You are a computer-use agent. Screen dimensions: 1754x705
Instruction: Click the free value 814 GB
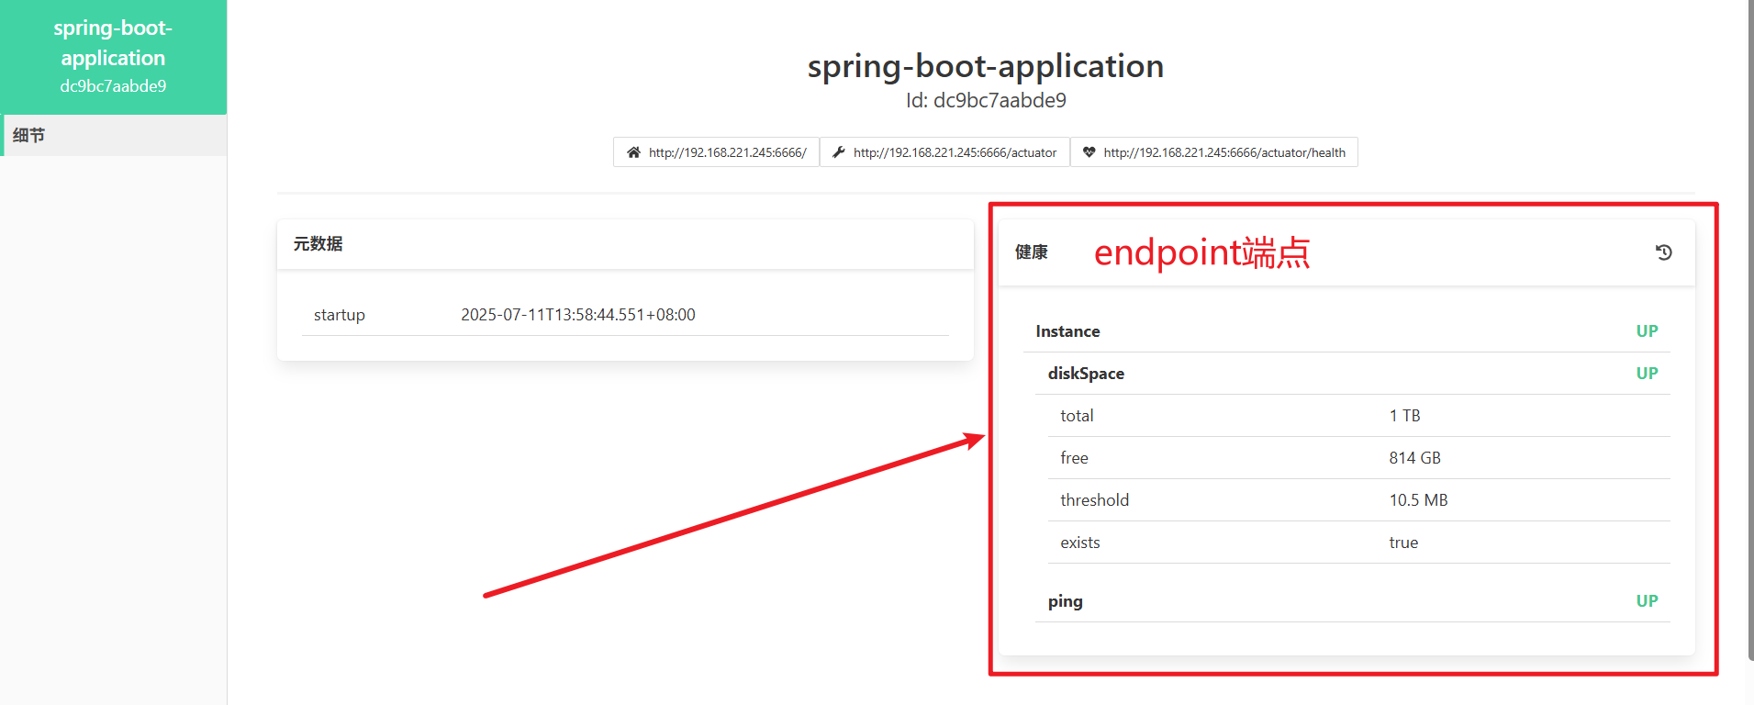click(x=1414, y=458)
